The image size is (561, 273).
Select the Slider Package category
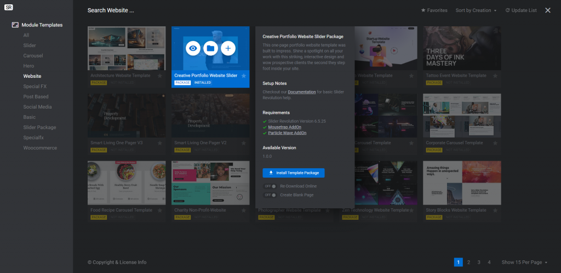click(x=39, y=127)
